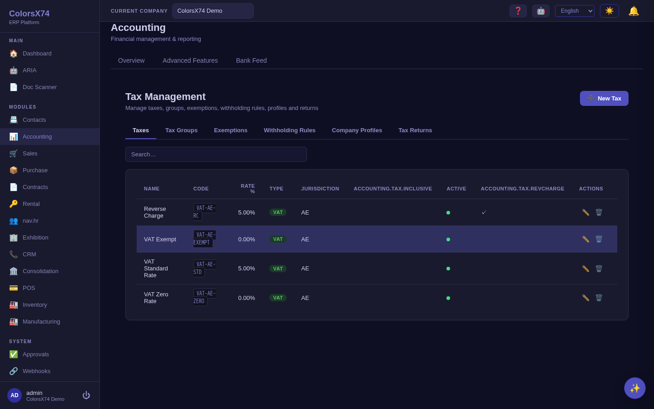Edit the VAT Exempt tax
This screenshot has height=409, width=654.
(x=585, y=239)
